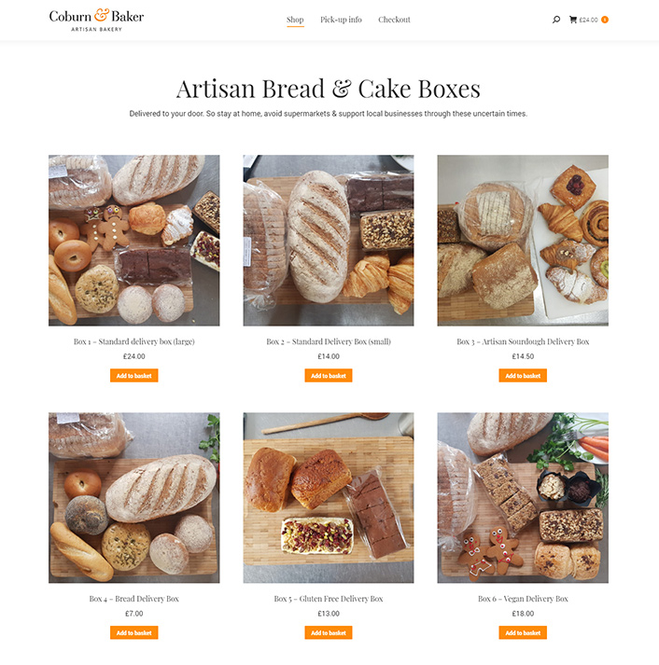Open Box 6 Vegan Delivery Box image
The image size is (659, 665).
coord(523,497)
